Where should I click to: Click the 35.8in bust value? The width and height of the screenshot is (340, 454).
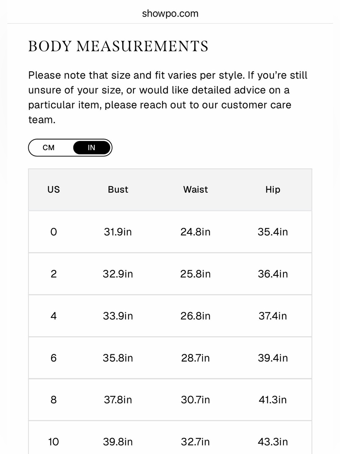(x=118, y=358)
